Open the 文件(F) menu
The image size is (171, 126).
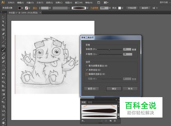11,2
